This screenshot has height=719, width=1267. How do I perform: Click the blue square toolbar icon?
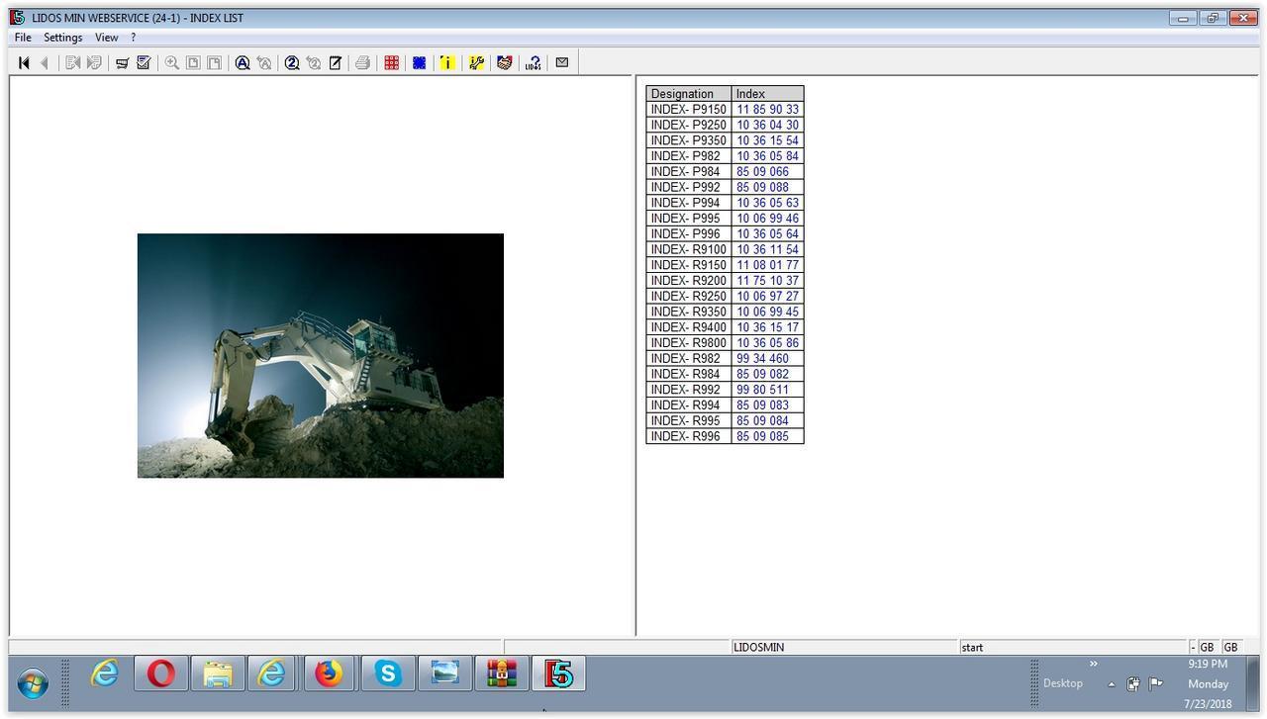(419, 63)
